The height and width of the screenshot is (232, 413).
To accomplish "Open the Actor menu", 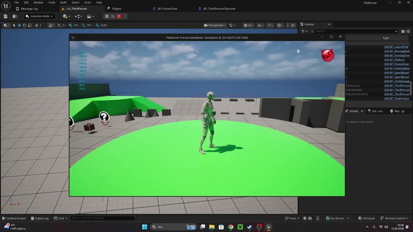I will click(88, 3).
